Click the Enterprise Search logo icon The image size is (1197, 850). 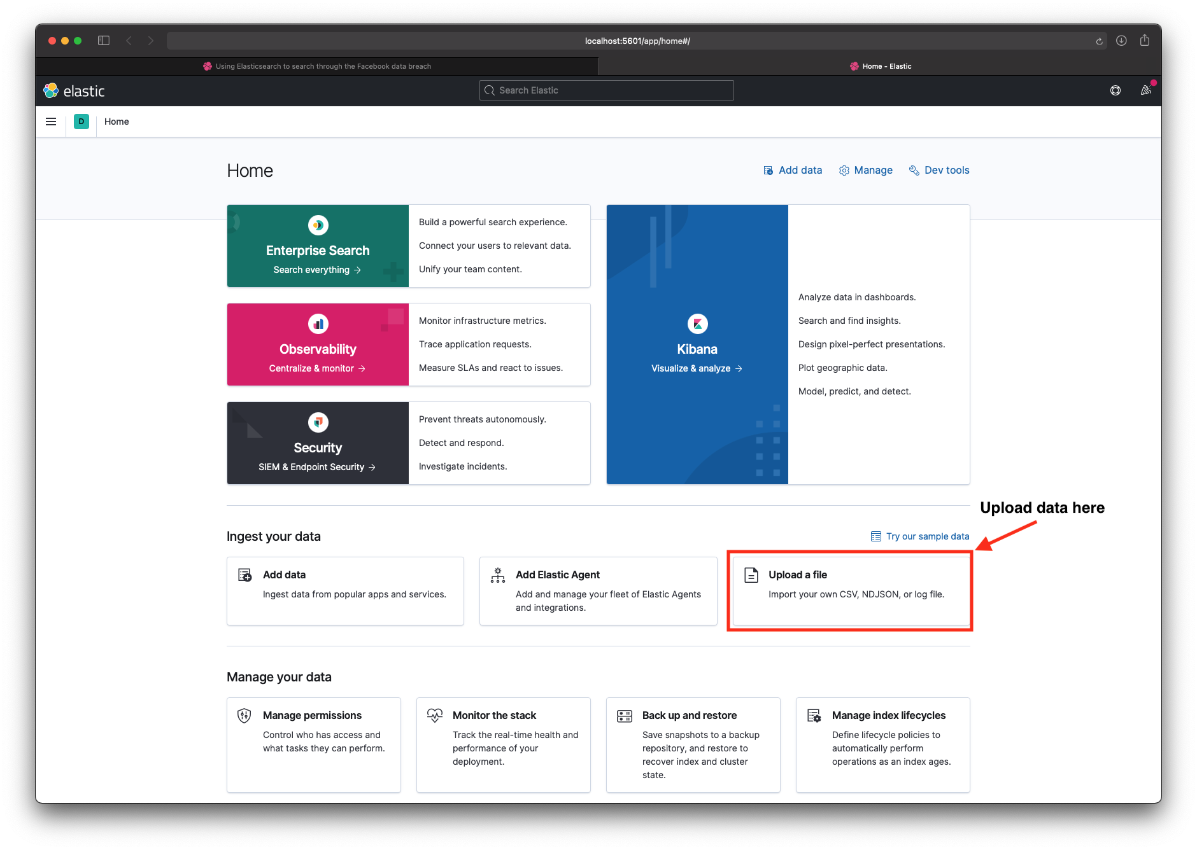[318, 225]
